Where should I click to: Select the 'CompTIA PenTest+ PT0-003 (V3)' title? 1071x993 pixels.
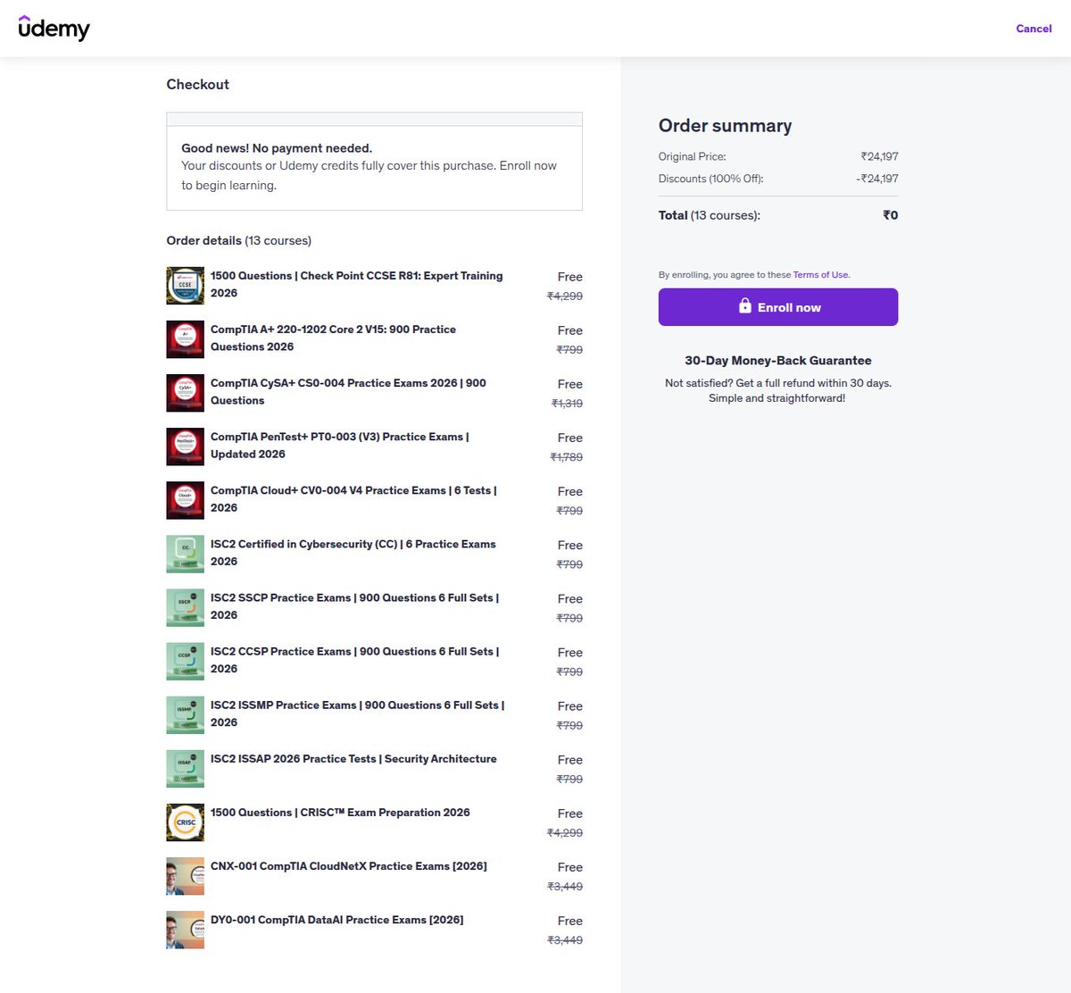click(340, 445)
